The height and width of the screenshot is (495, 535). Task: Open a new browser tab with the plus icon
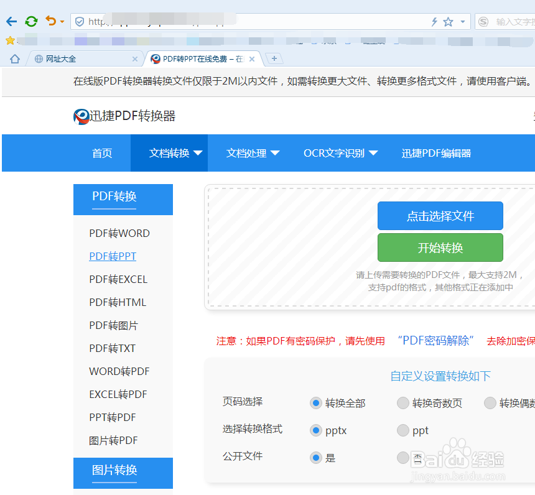(x=274, y=57)
